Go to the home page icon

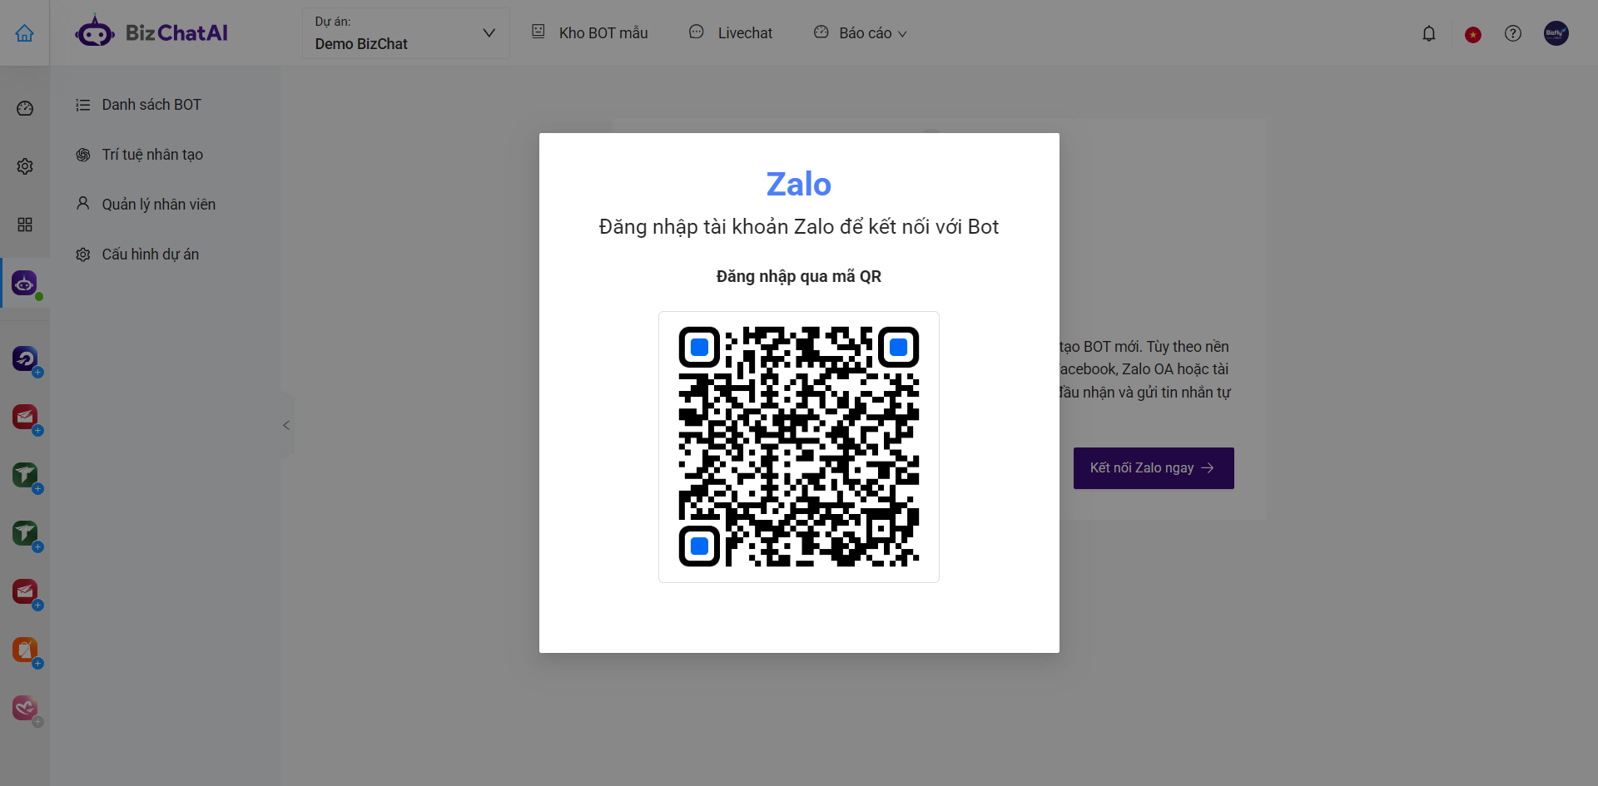coord(25,33)
